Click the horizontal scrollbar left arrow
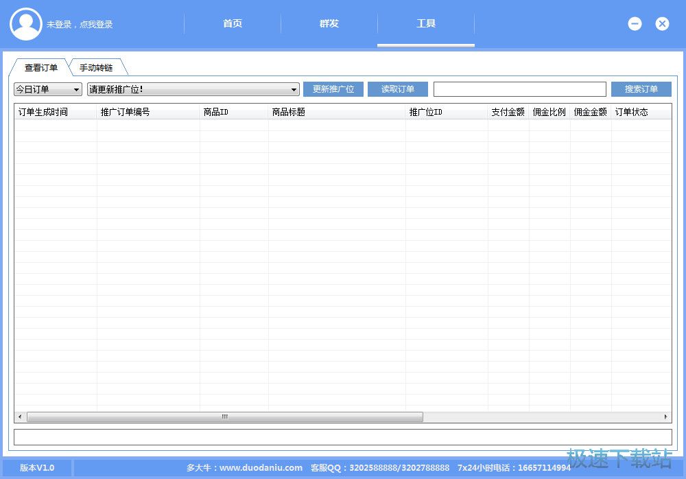The height and width of the screenshot is (479, 686). coord(20,417)
